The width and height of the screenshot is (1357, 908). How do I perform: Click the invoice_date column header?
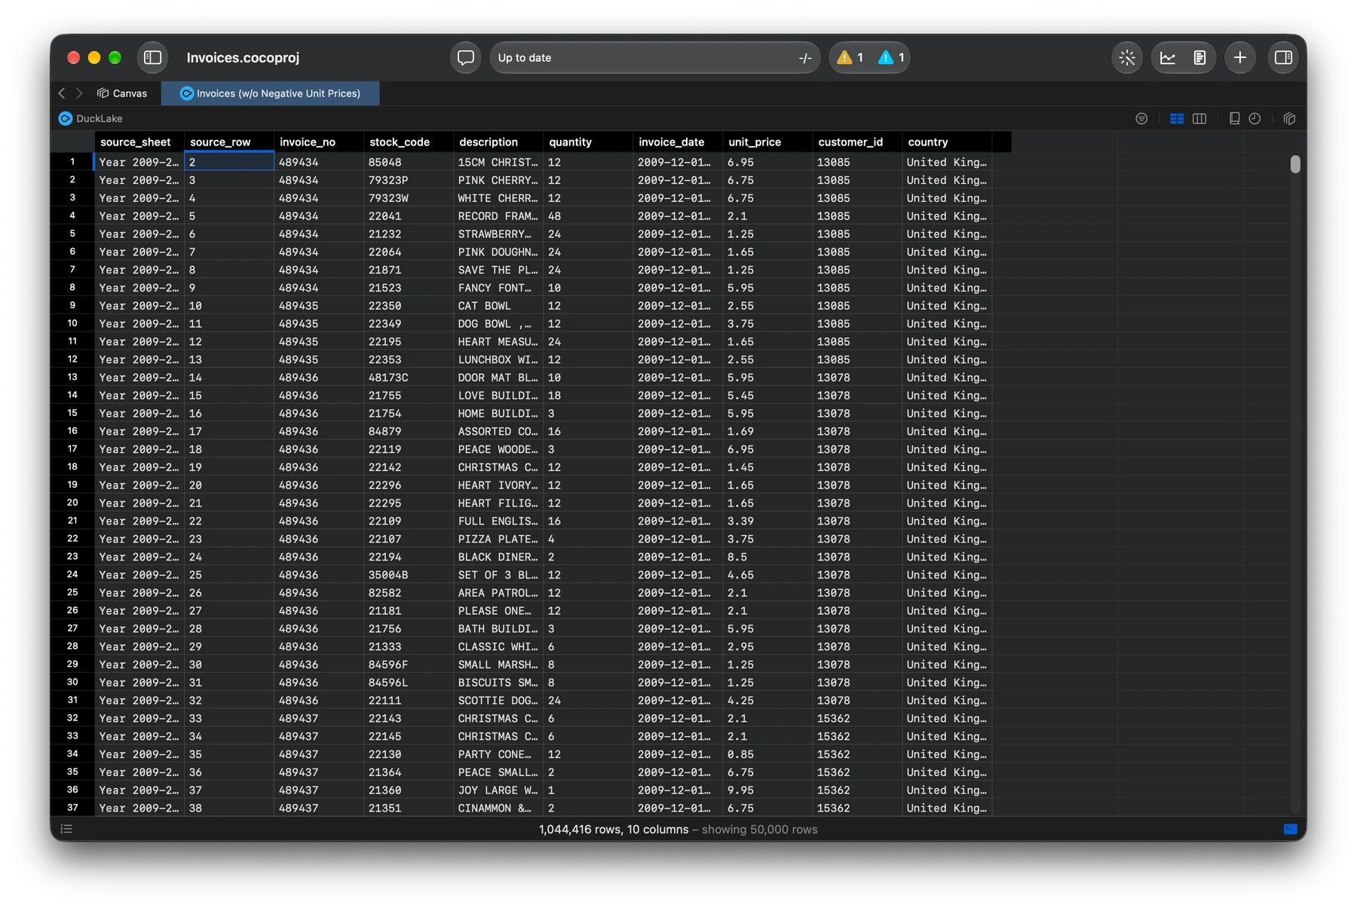pyautogui.click(x=678, y=142)
